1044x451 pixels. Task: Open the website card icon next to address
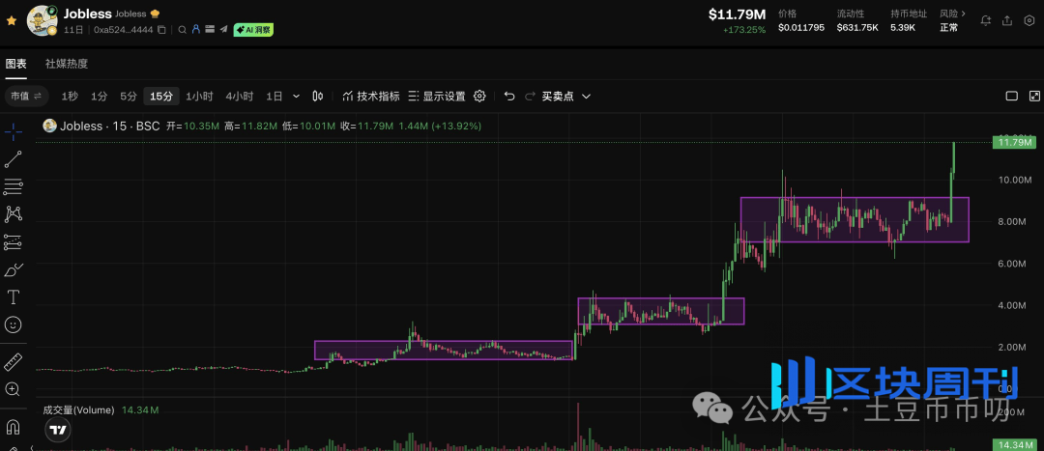[210, 30]
